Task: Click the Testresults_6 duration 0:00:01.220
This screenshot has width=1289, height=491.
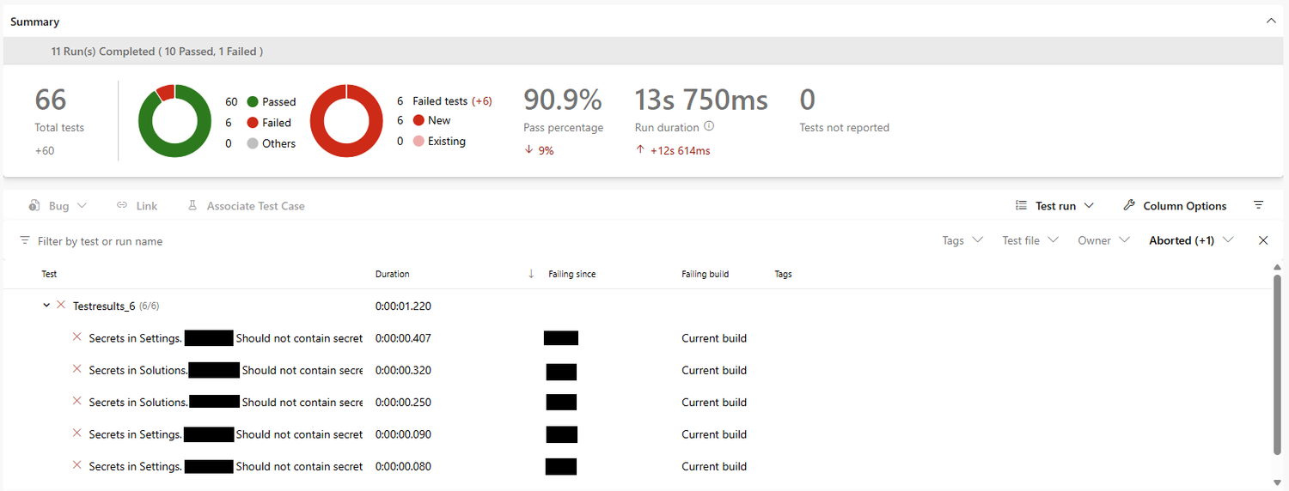Action: 403,306
